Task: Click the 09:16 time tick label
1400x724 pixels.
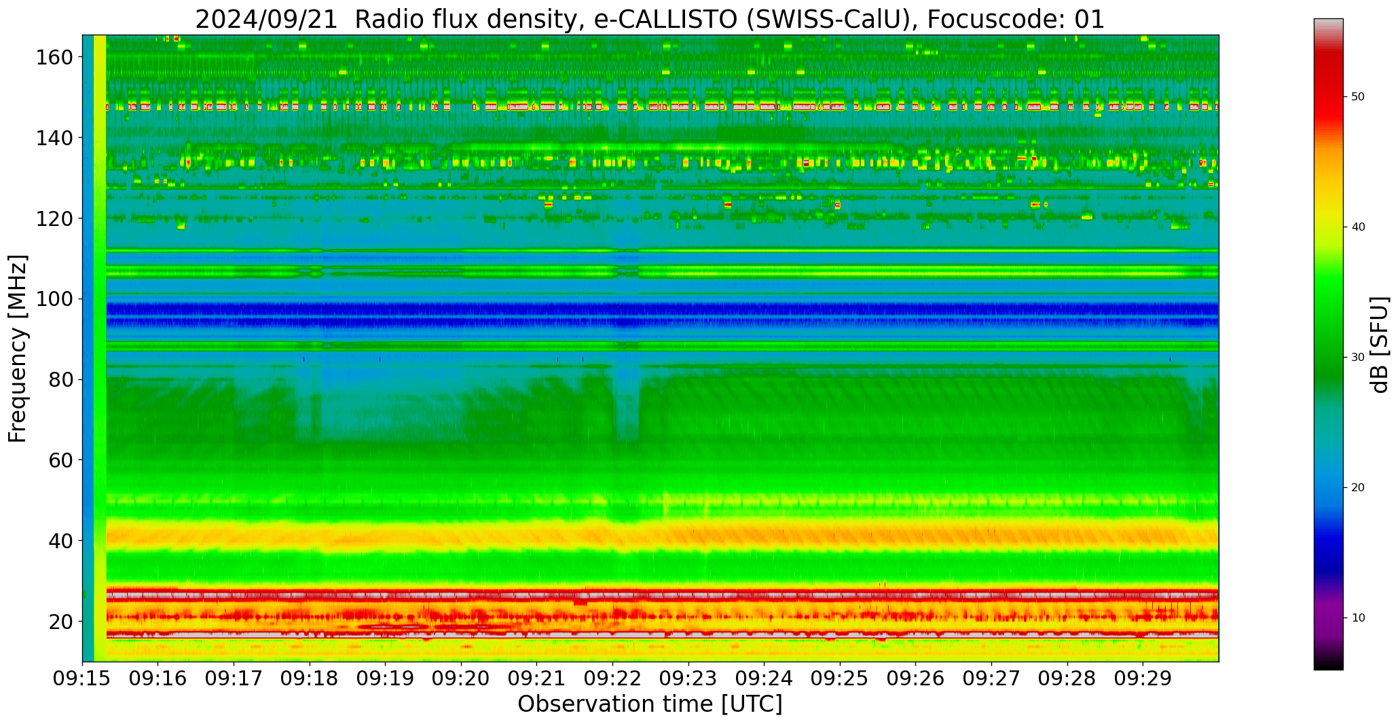Action: [158, 679]
